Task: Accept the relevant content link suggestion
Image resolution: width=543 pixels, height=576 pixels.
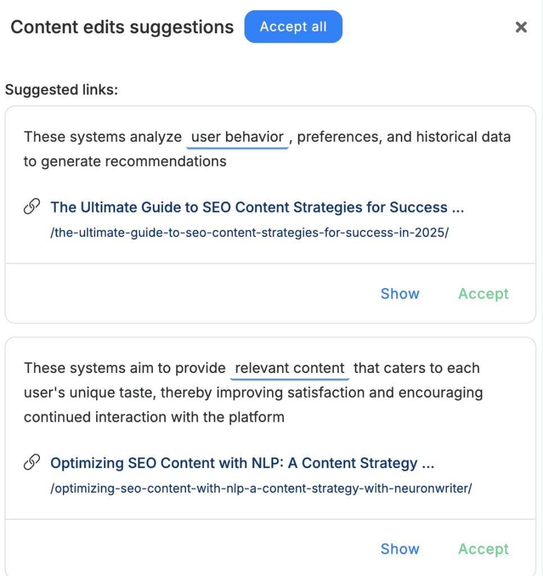Action: coord(483,549)
